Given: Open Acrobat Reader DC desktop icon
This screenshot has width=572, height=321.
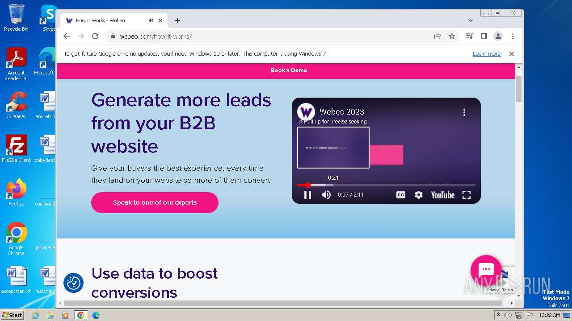Looking at the screenshot, I should (x=16, y=64).
